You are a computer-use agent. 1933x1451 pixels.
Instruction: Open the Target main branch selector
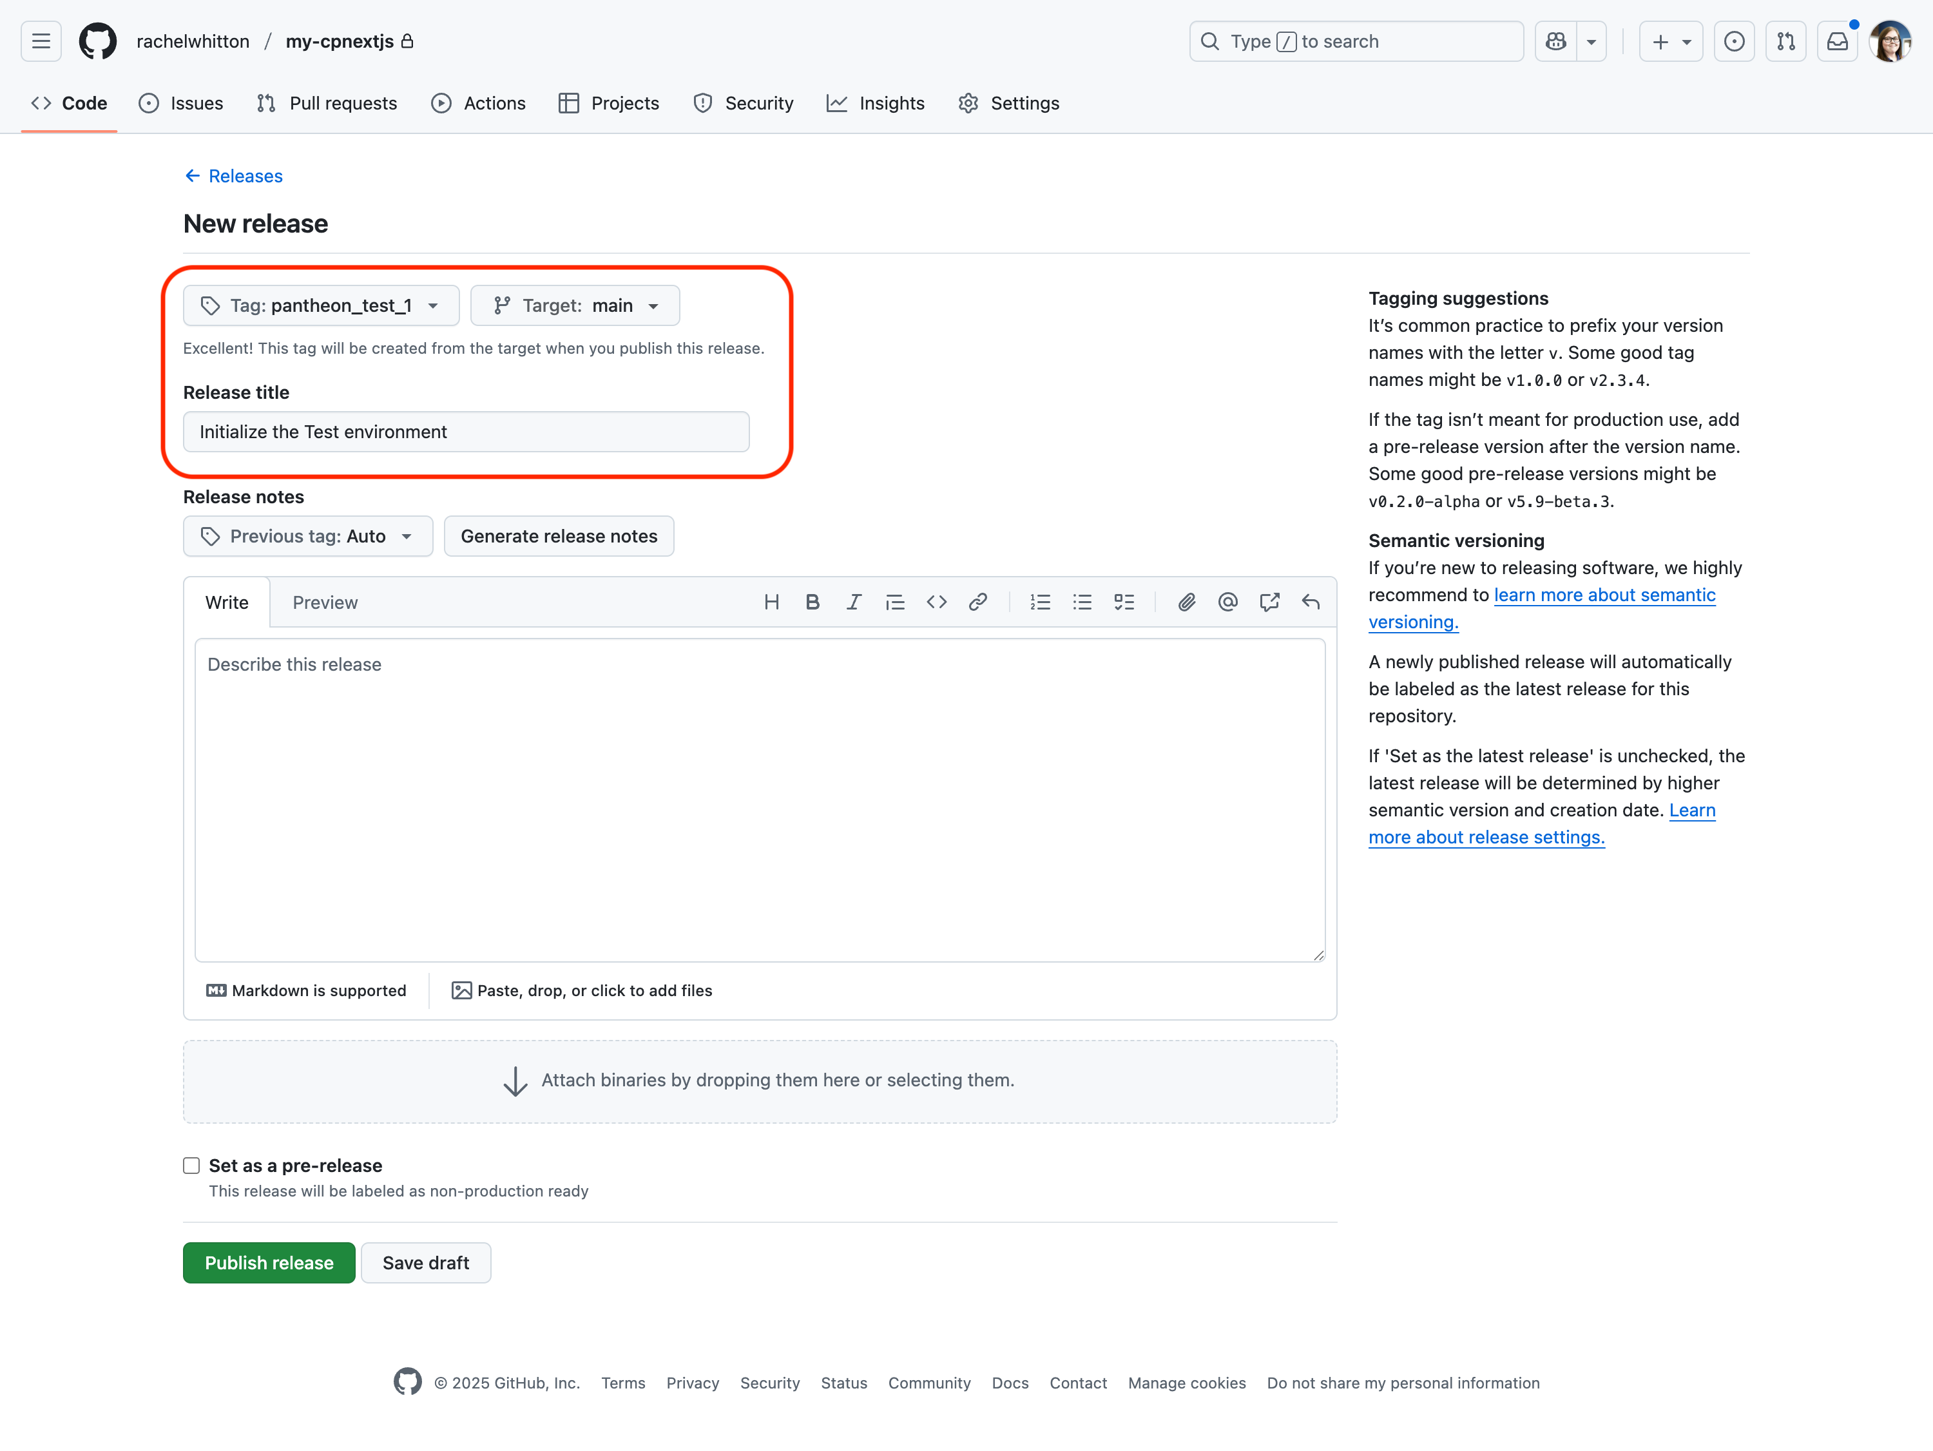tap(574, 305)
